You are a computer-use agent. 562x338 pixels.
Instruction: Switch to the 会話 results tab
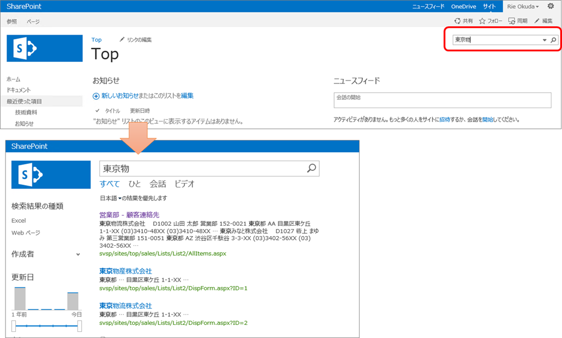tap(158, 184)
